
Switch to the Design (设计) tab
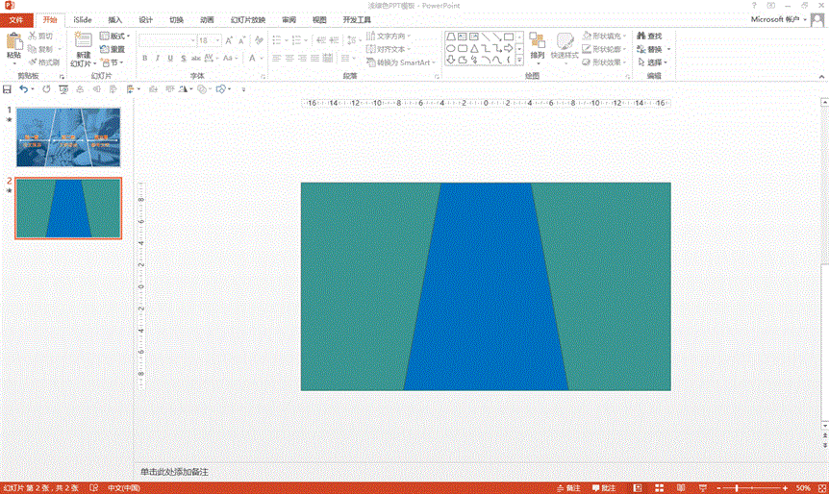[145, 19]
